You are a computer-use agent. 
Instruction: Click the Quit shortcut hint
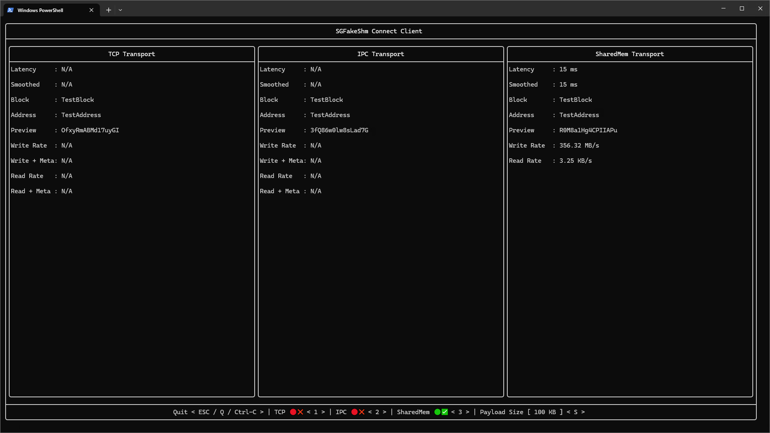coord(219,412)
